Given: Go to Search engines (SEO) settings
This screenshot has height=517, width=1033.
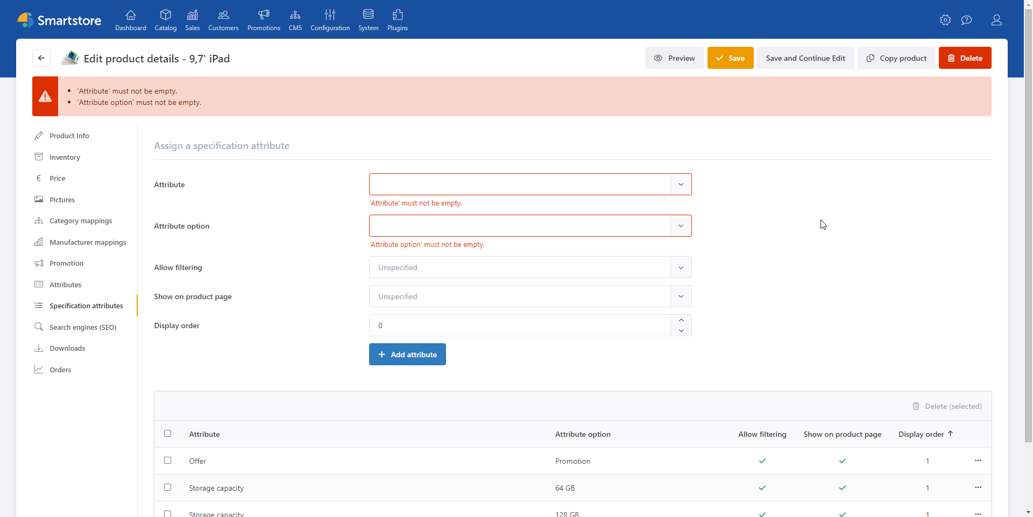Looking at the screenshot, I should tap(83, 327).
